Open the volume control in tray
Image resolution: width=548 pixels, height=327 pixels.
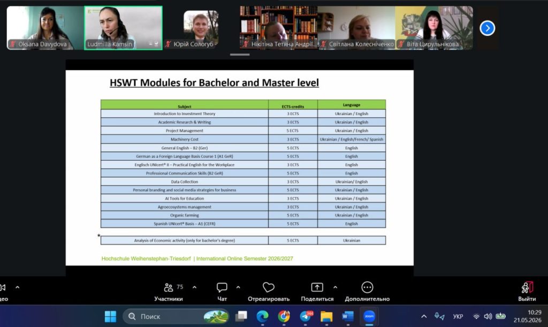click(x=488, y=316)
